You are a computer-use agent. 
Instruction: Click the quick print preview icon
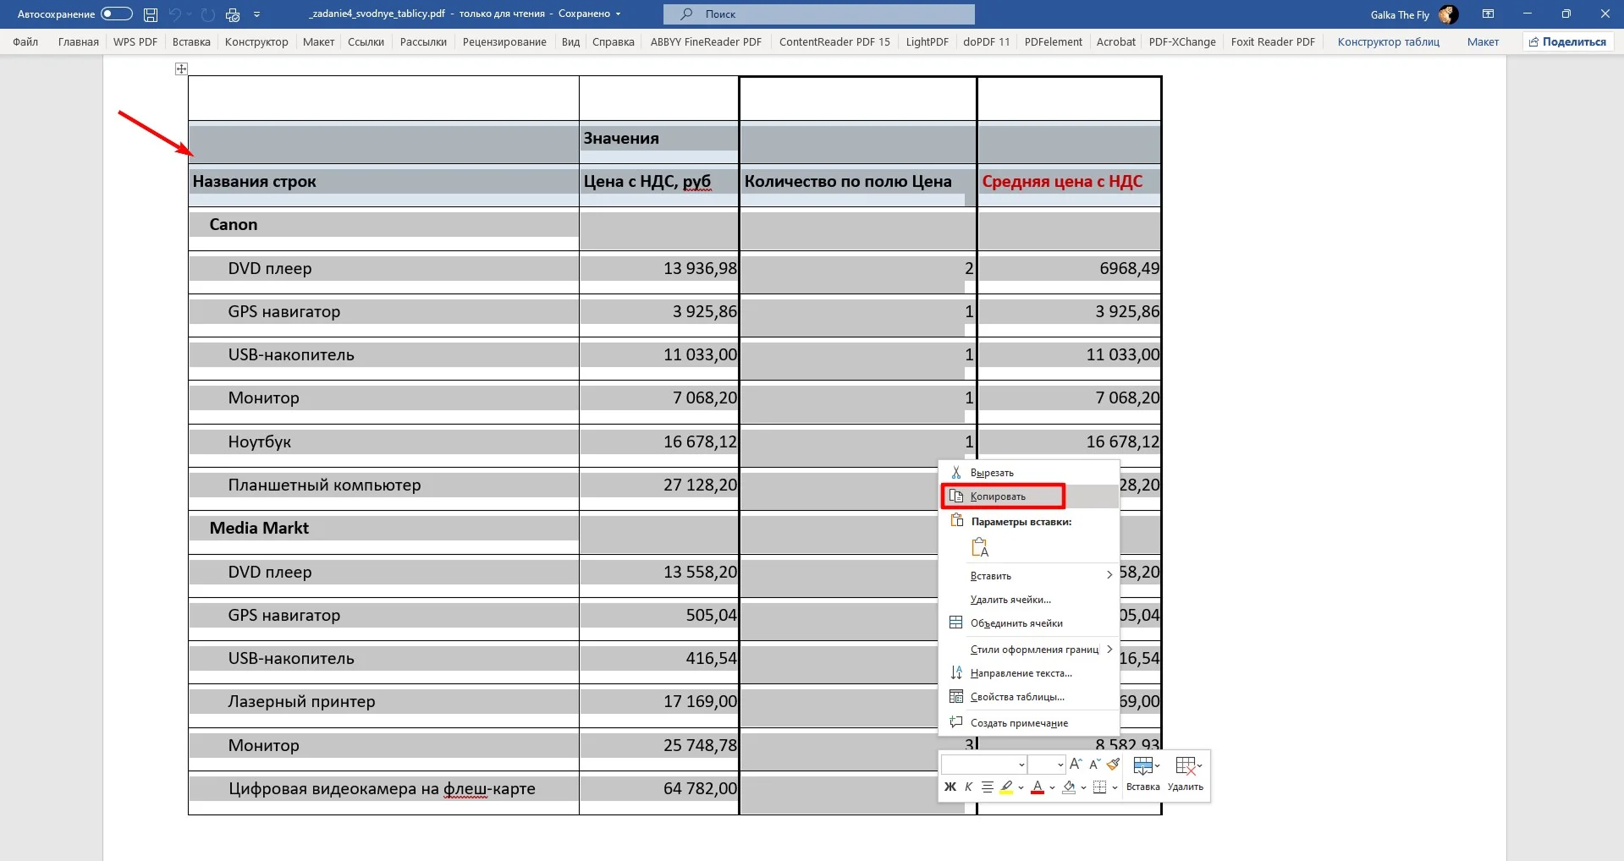pos(233,14)
